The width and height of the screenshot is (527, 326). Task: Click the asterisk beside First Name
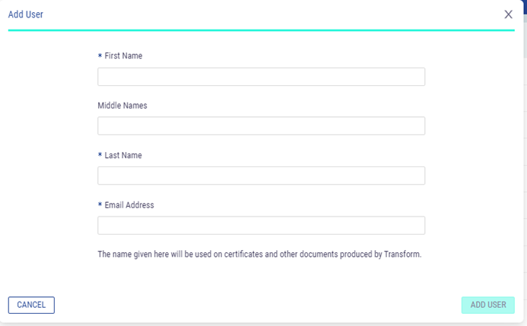(100, 57)
